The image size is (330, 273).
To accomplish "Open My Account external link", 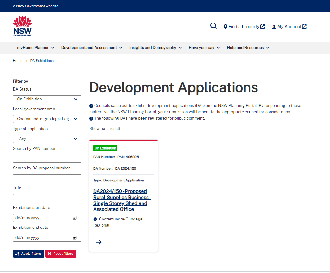I will [x=289, y=27].
